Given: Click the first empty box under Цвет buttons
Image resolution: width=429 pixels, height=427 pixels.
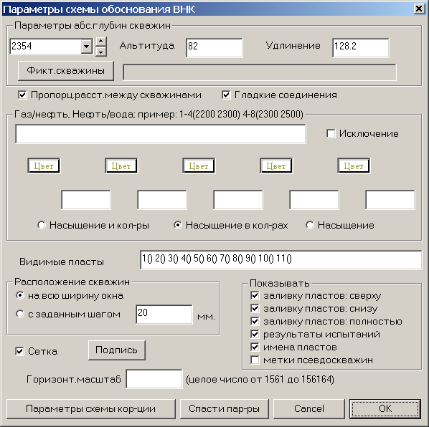Looking at the screenshot, I should [x=86, y=200].
